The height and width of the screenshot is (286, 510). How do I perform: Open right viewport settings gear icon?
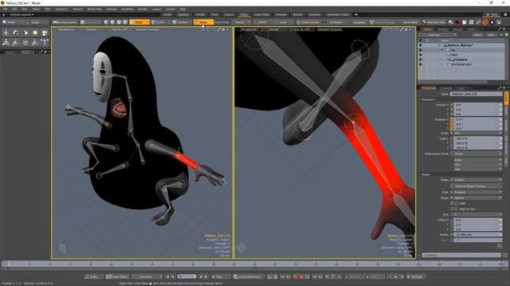(x=406, y=29)
